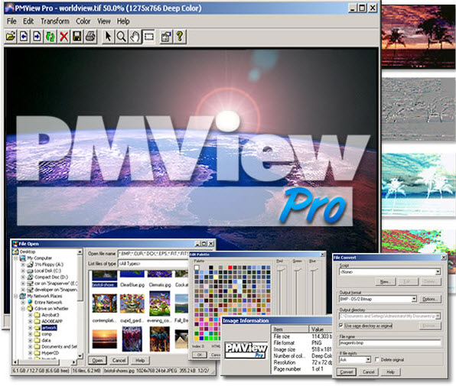Screen dimensions: 456x386
Task: Pick the red swatch in palette top row
Action: click(230, 268)
